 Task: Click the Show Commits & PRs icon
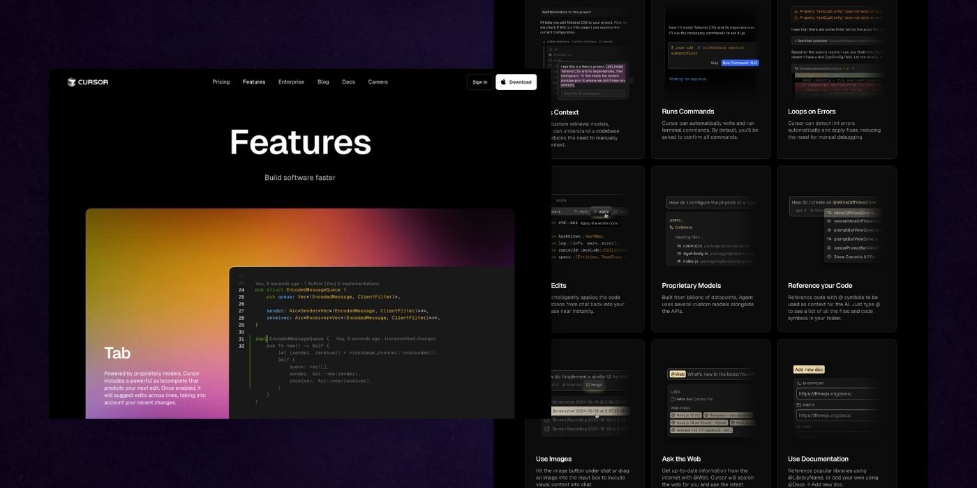(828, 257)
